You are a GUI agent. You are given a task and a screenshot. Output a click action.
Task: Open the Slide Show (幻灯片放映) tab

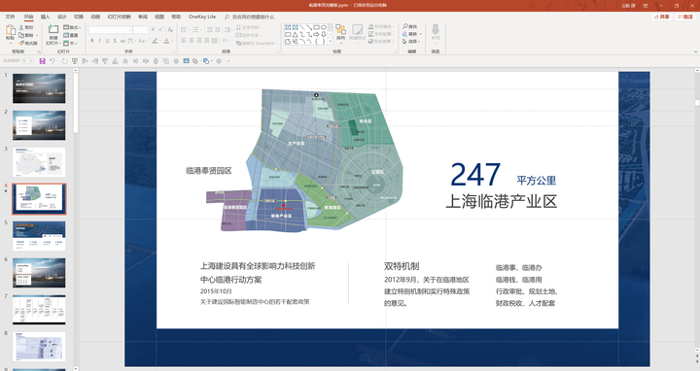click(x=120, y=17)
